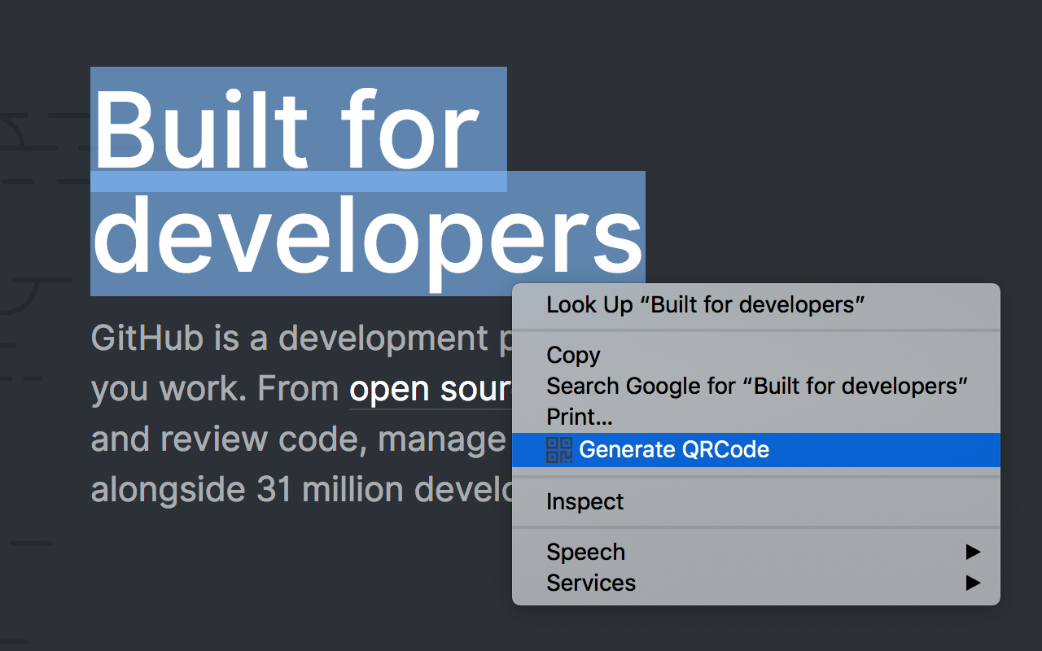Open the Services submenu
1042x651 pixels.
coord(755,583)
